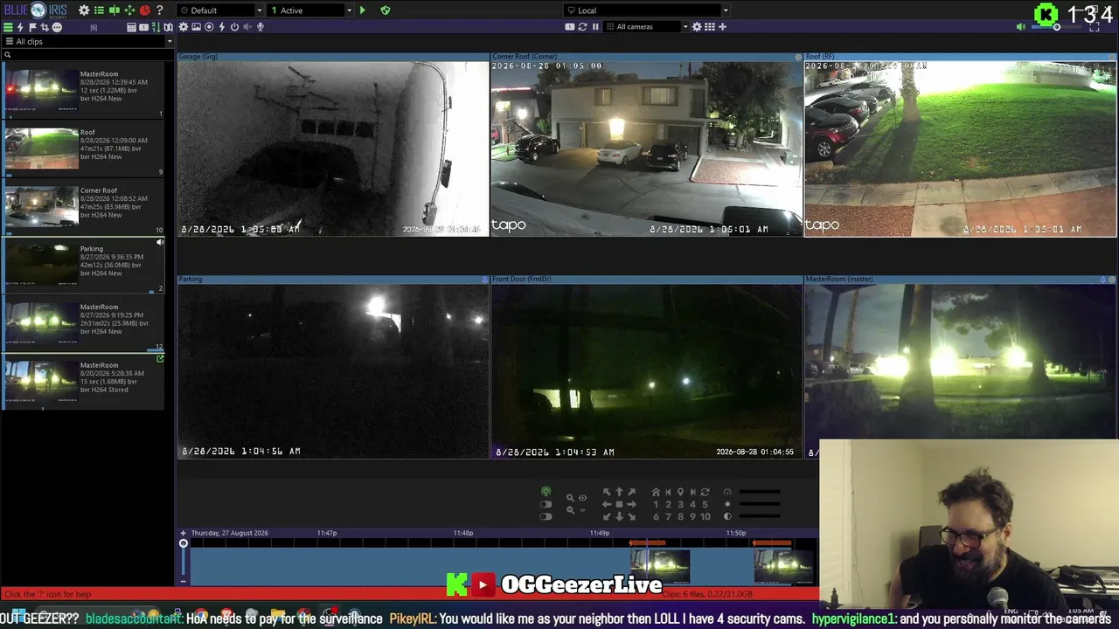Go to PTZ preset 10
This screenshot has height=629, width=1119.
coord(705,516)
